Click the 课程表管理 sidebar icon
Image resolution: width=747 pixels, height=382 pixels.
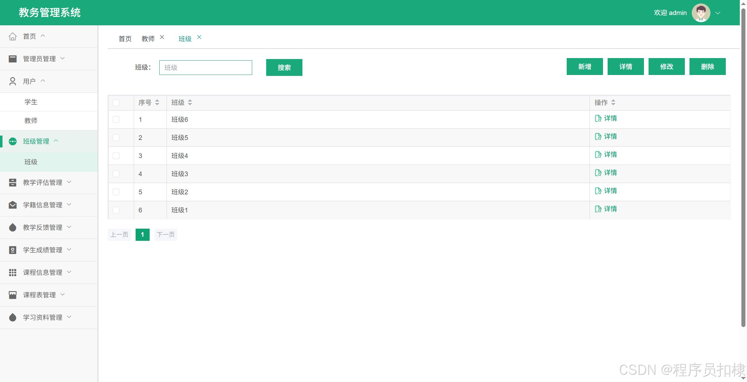click(12, 295)
